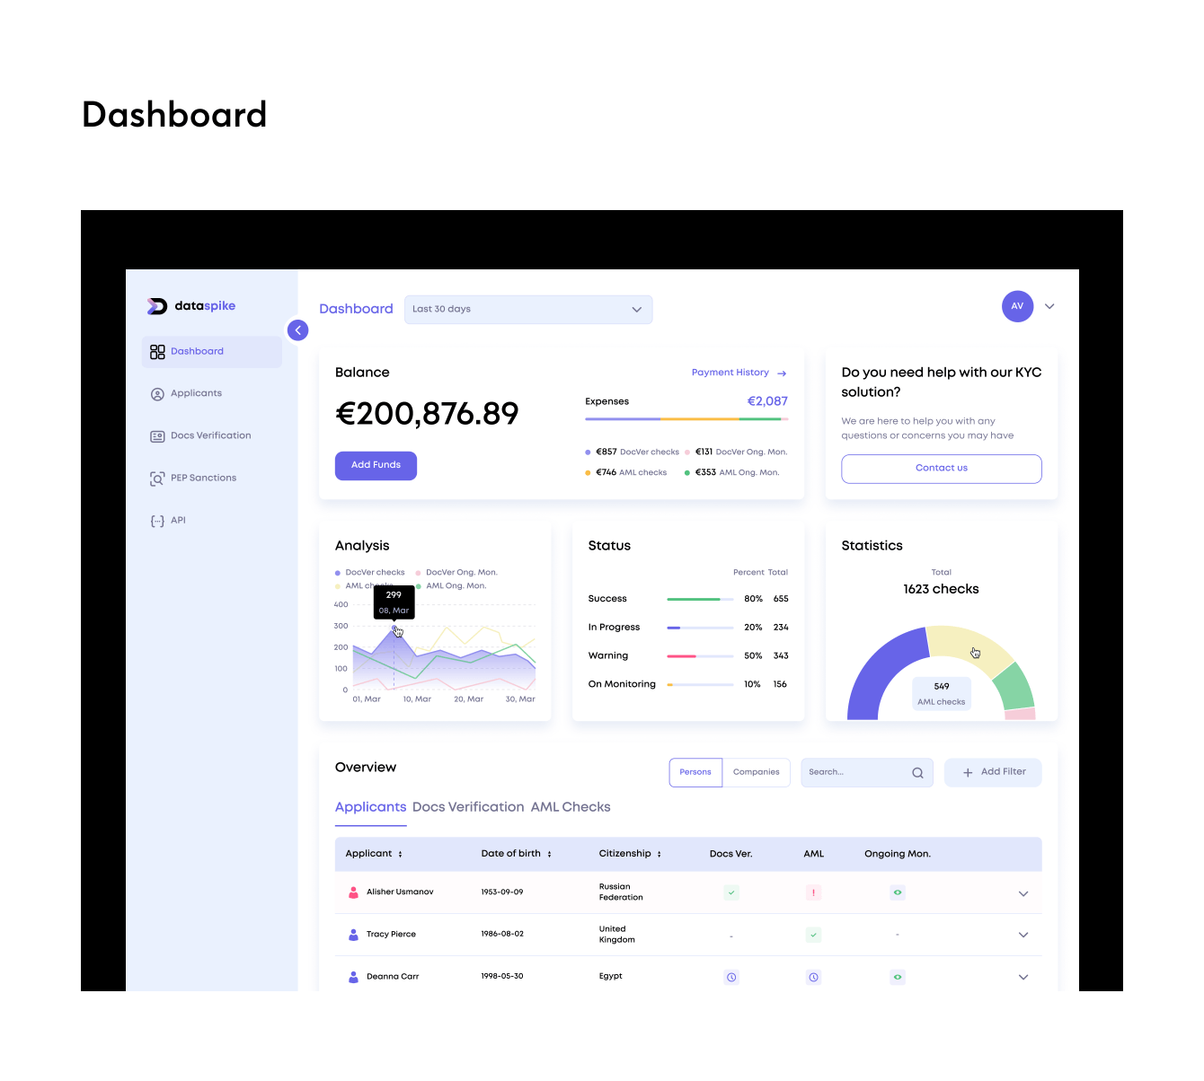
Task: Click the Add Funds button
Action: pos(376,465)
